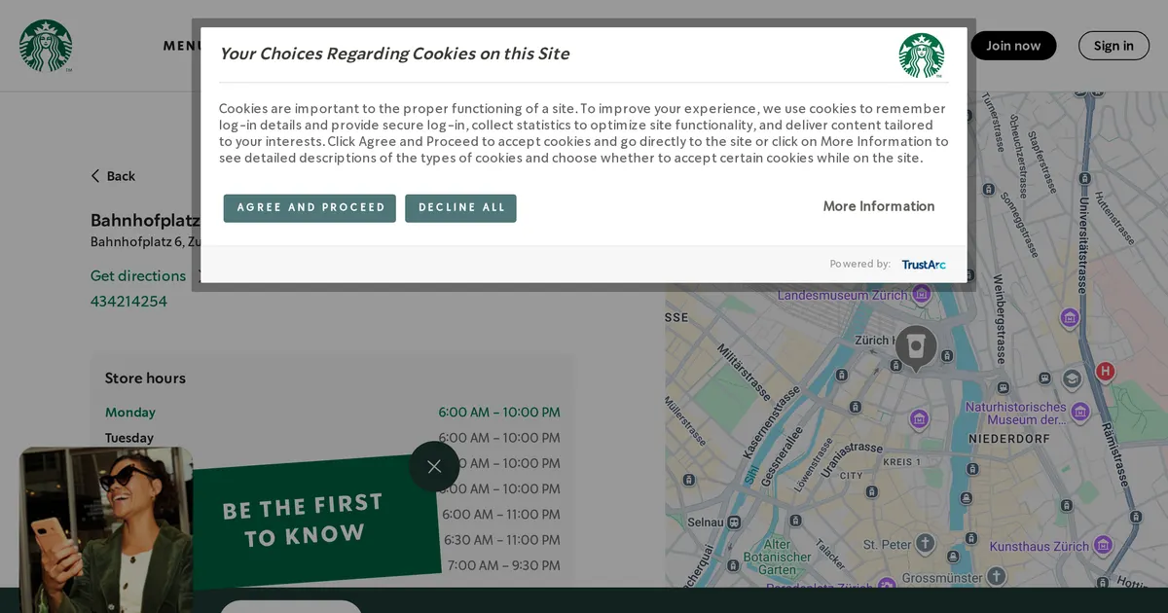Click the Starbucks logo inside the cookie dialog

click(921, 55)
